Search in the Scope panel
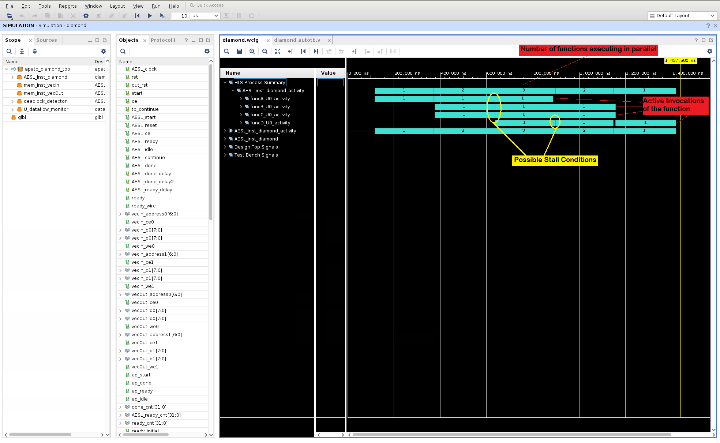720x443 pixels. coord(9,51)
